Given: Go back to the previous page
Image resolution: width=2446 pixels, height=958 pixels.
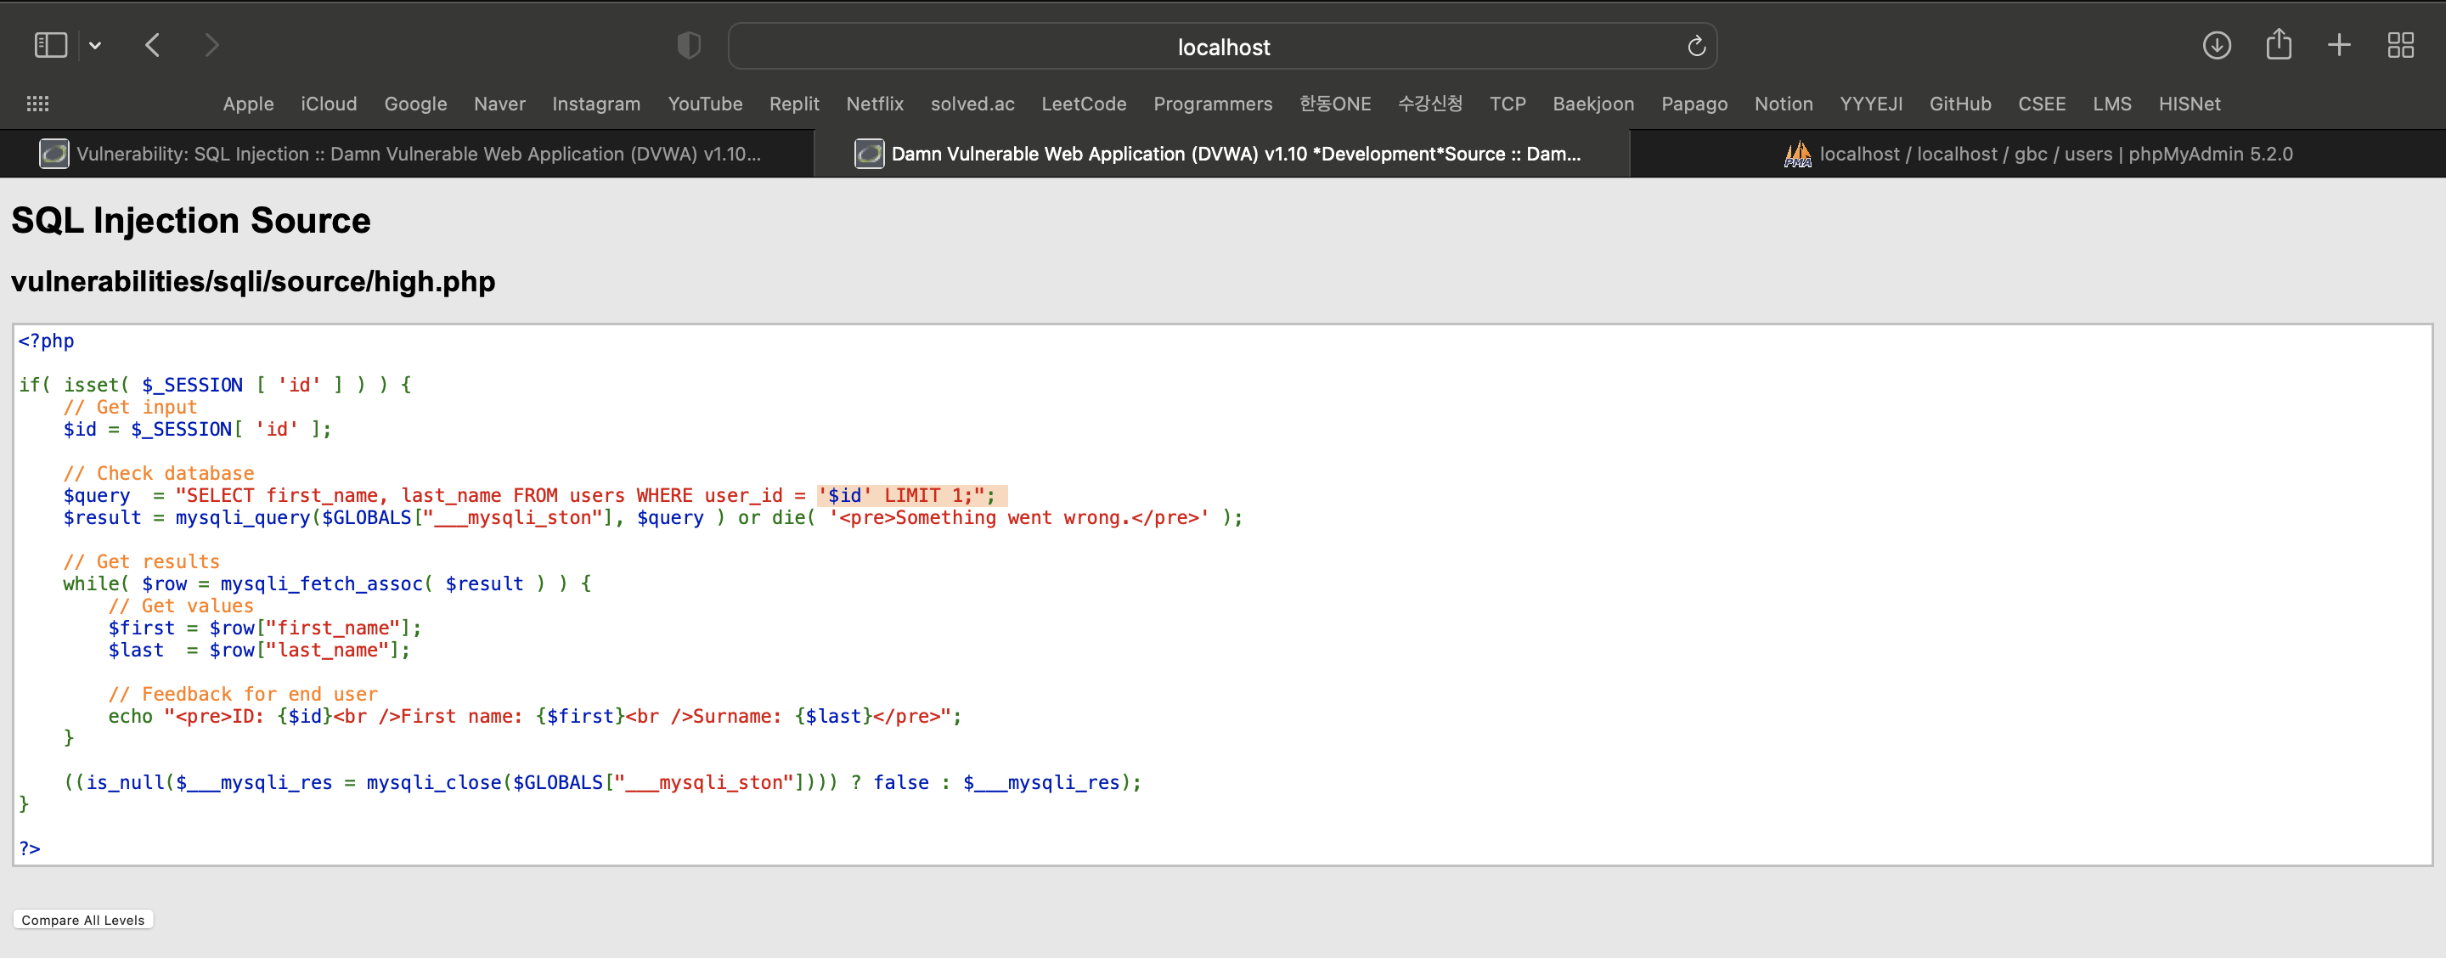Looking at the screenshot, I should (153, 45).
